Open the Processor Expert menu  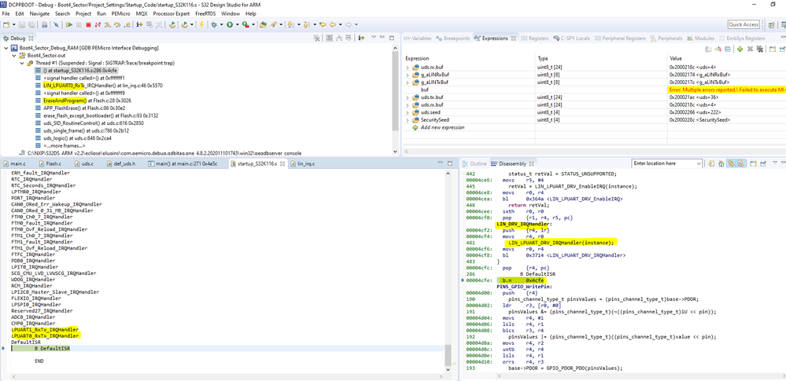tap(173, 13)
